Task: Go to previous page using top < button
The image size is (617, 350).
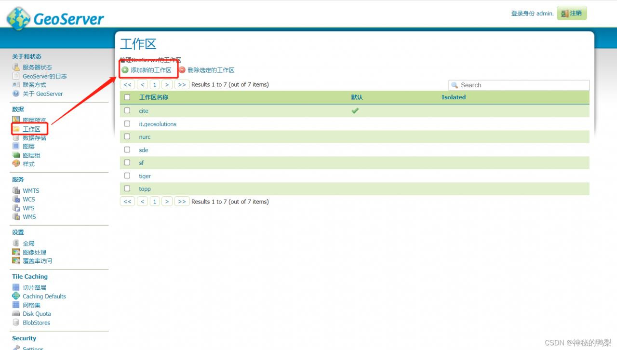Action: tap(142, 84)
